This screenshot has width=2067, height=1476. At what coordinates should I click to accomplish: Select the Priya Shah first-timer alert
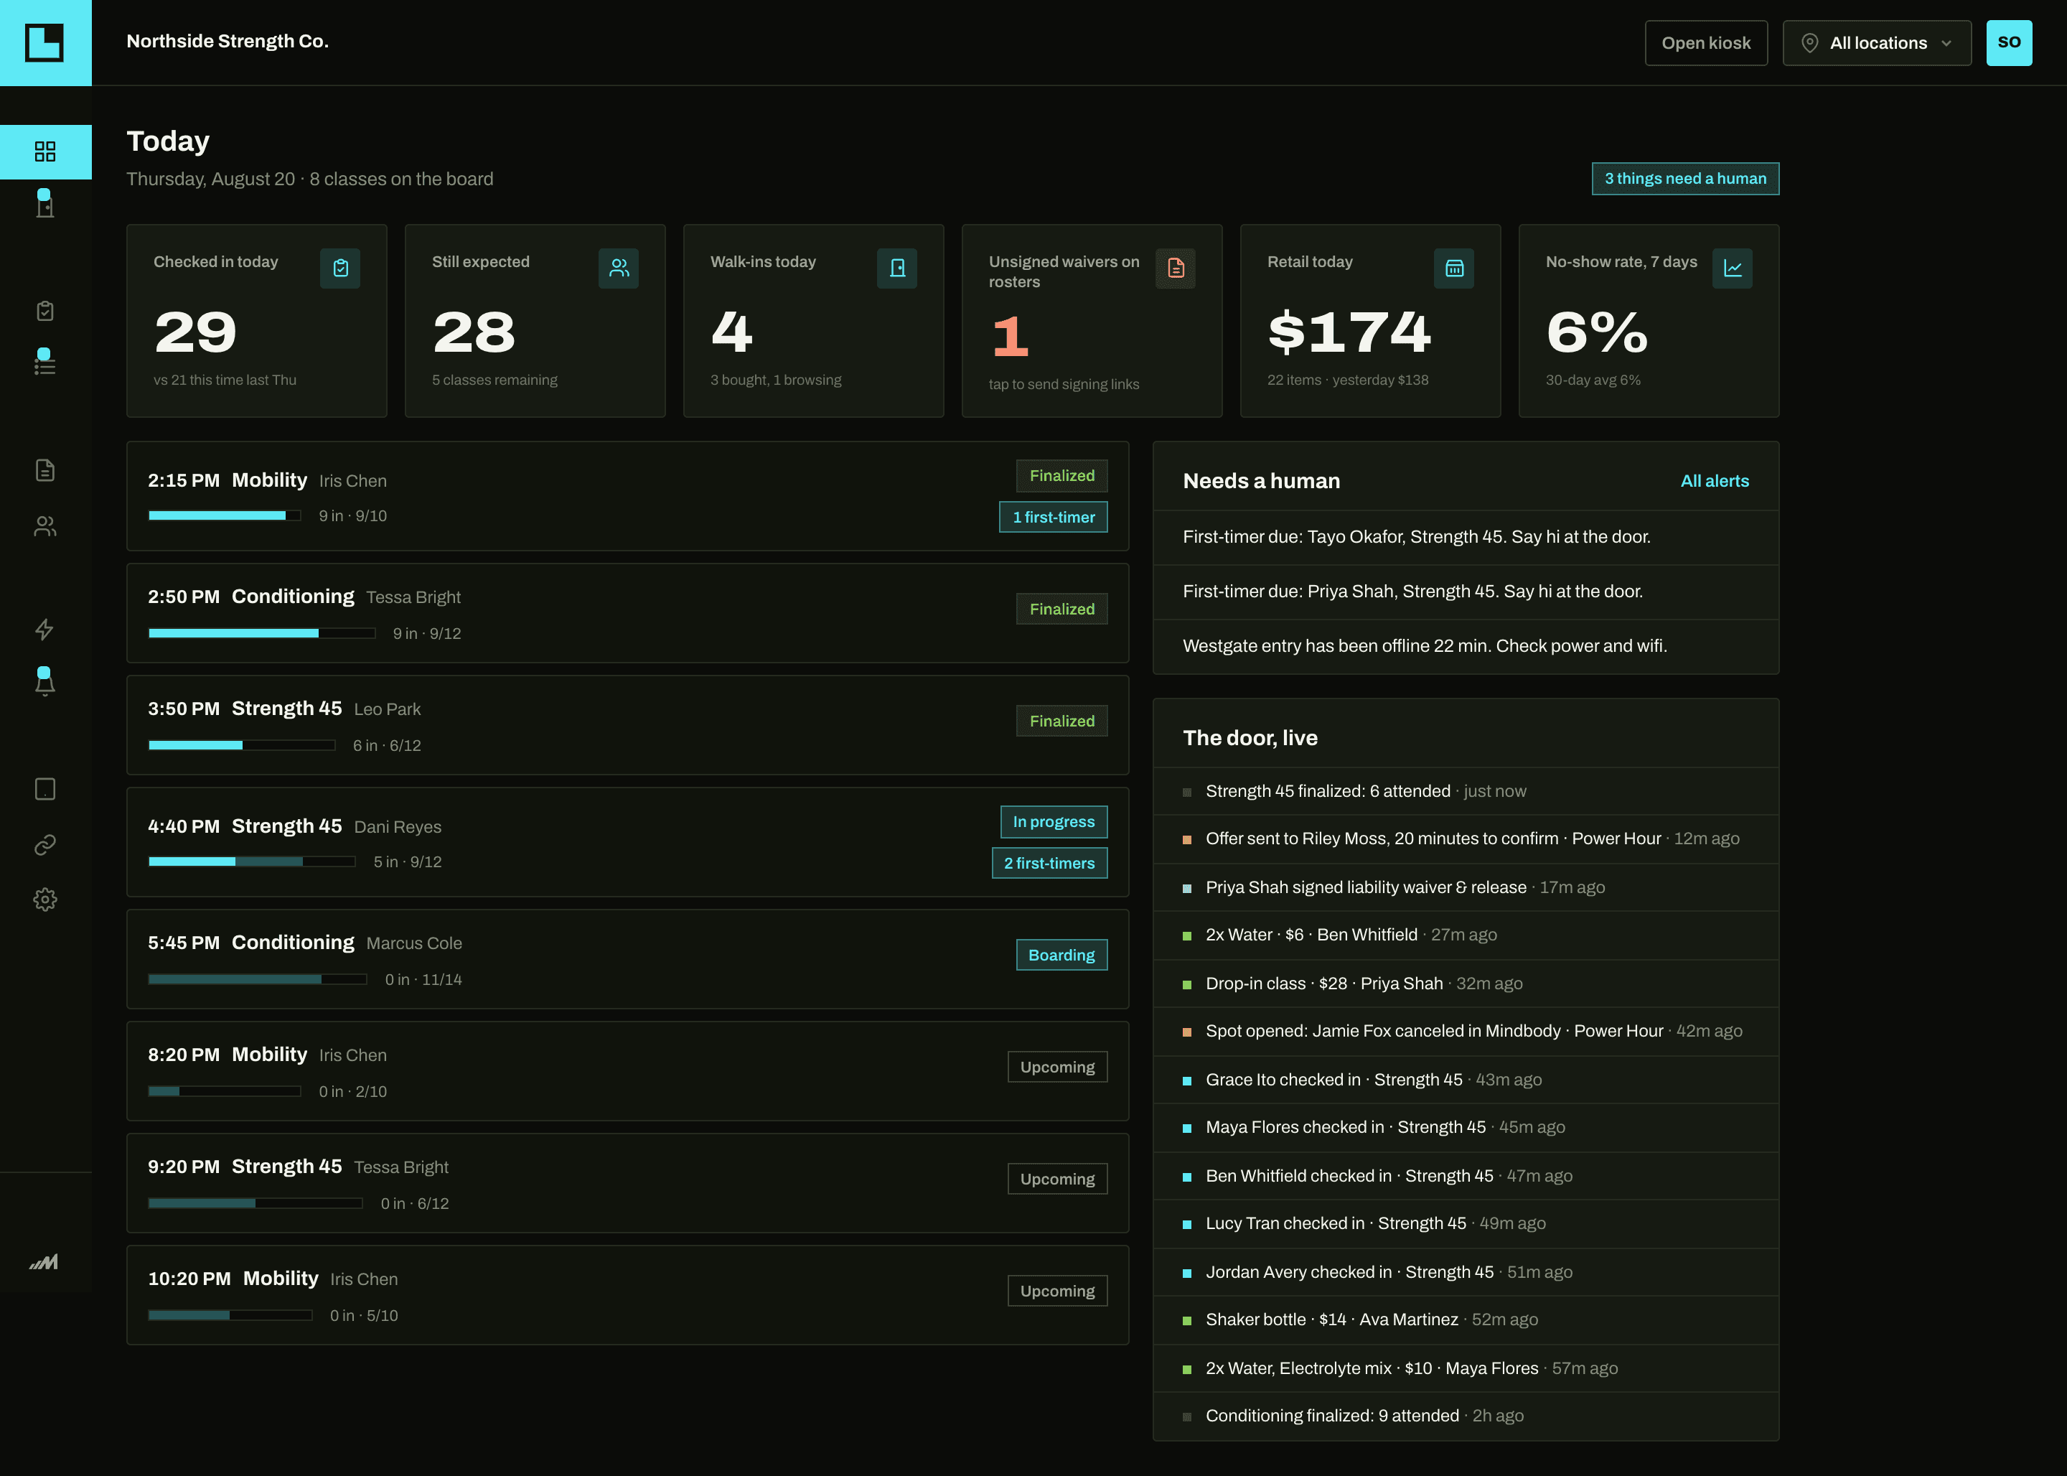[x=1466, y=592]
